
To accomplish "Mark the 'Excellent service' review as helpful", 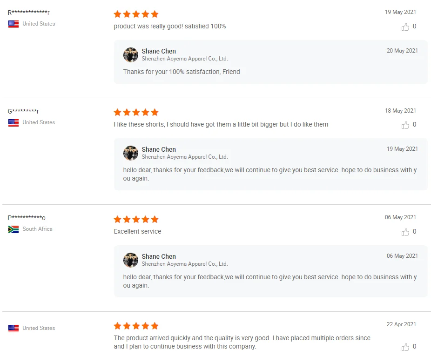I will point(405,232).
